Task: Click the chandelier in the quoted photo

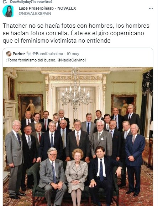Action: pos(75,90)
